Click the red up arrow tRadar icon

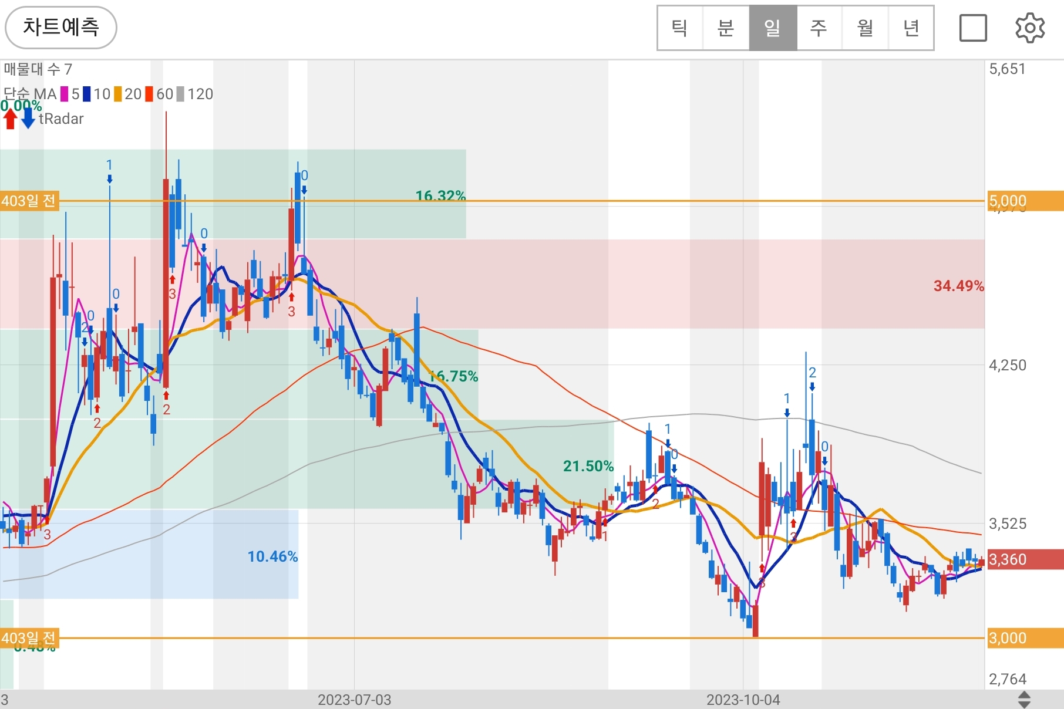click(10, 119)
